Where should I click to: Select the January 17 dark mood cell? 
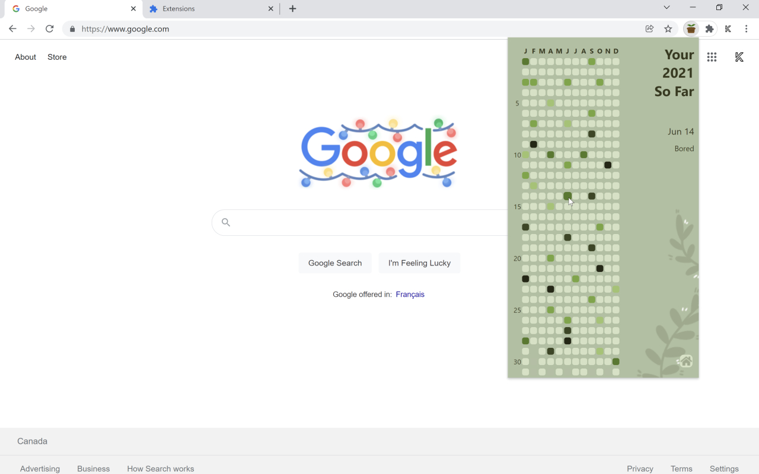525,227
